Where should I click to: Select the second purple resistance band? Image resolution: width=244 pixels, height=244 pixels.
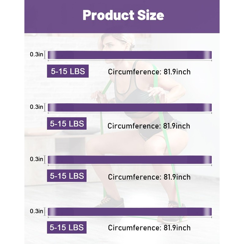[x=130, y=107]
